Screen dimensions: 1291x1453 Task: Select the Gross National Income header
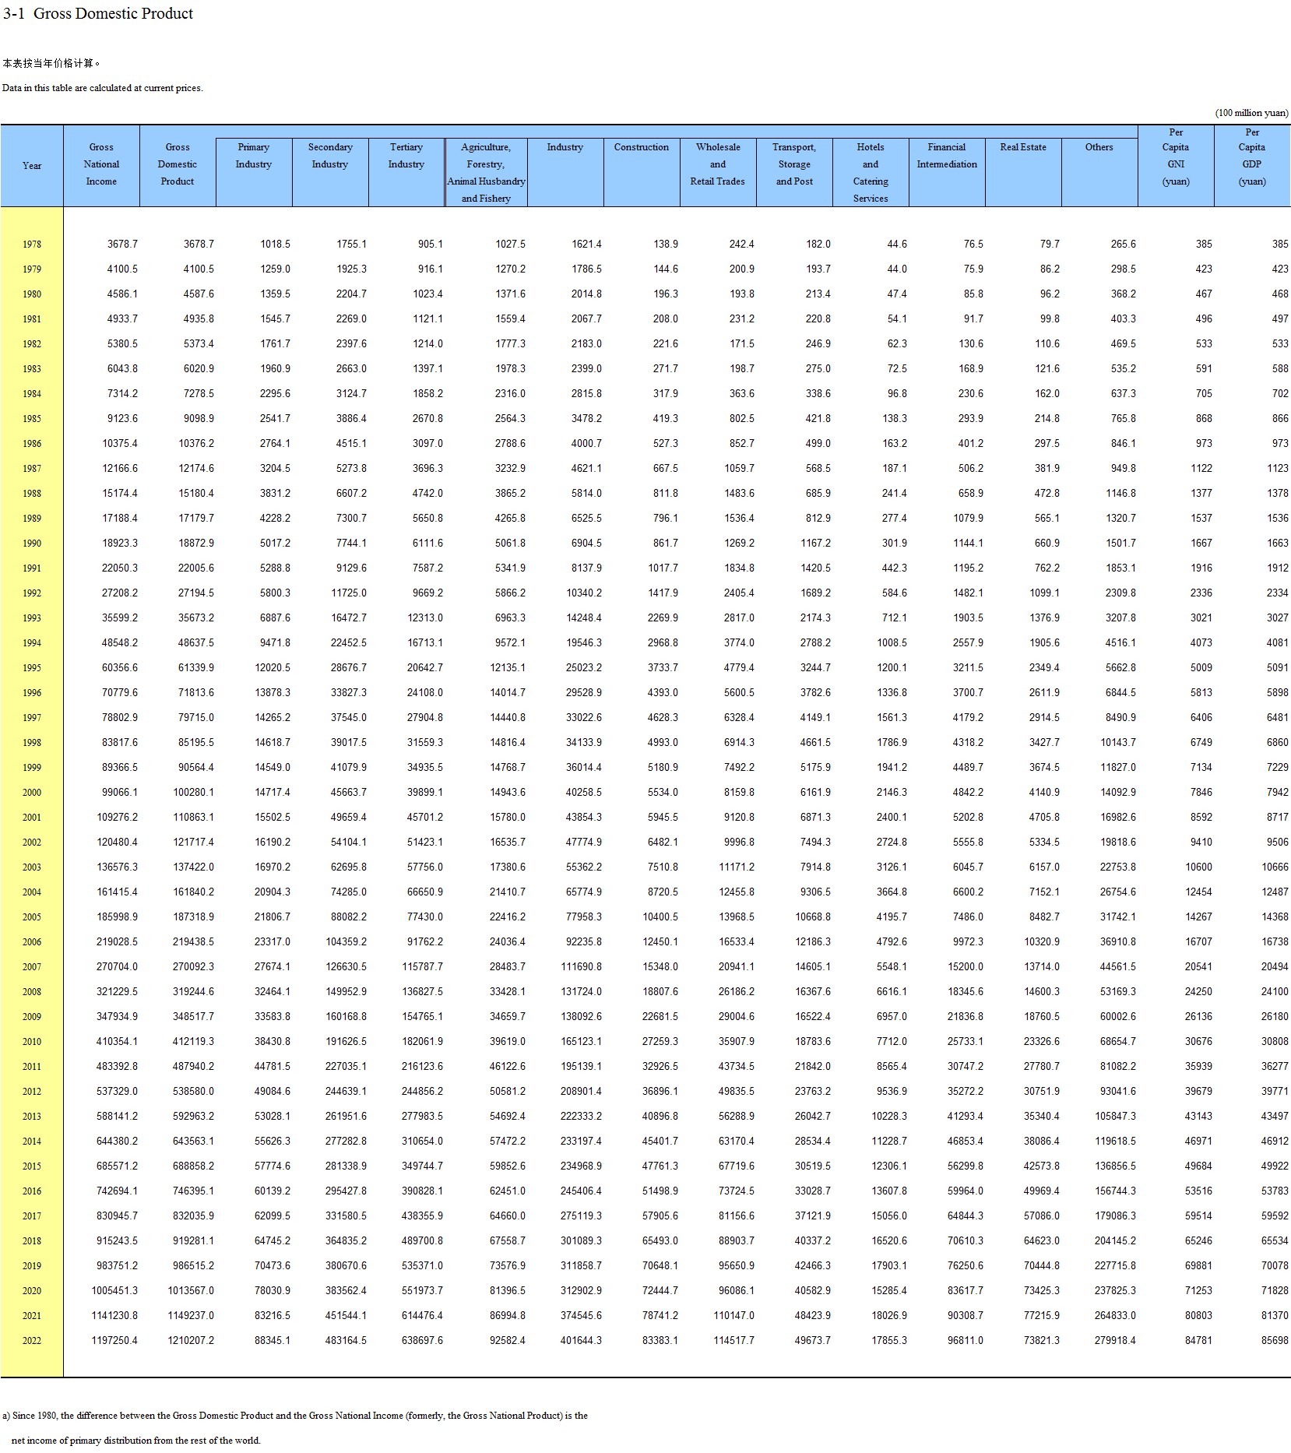[x=101, y=164]
